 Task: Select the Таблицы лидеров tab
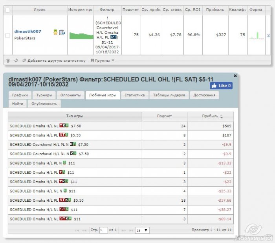tap(169, 95)
